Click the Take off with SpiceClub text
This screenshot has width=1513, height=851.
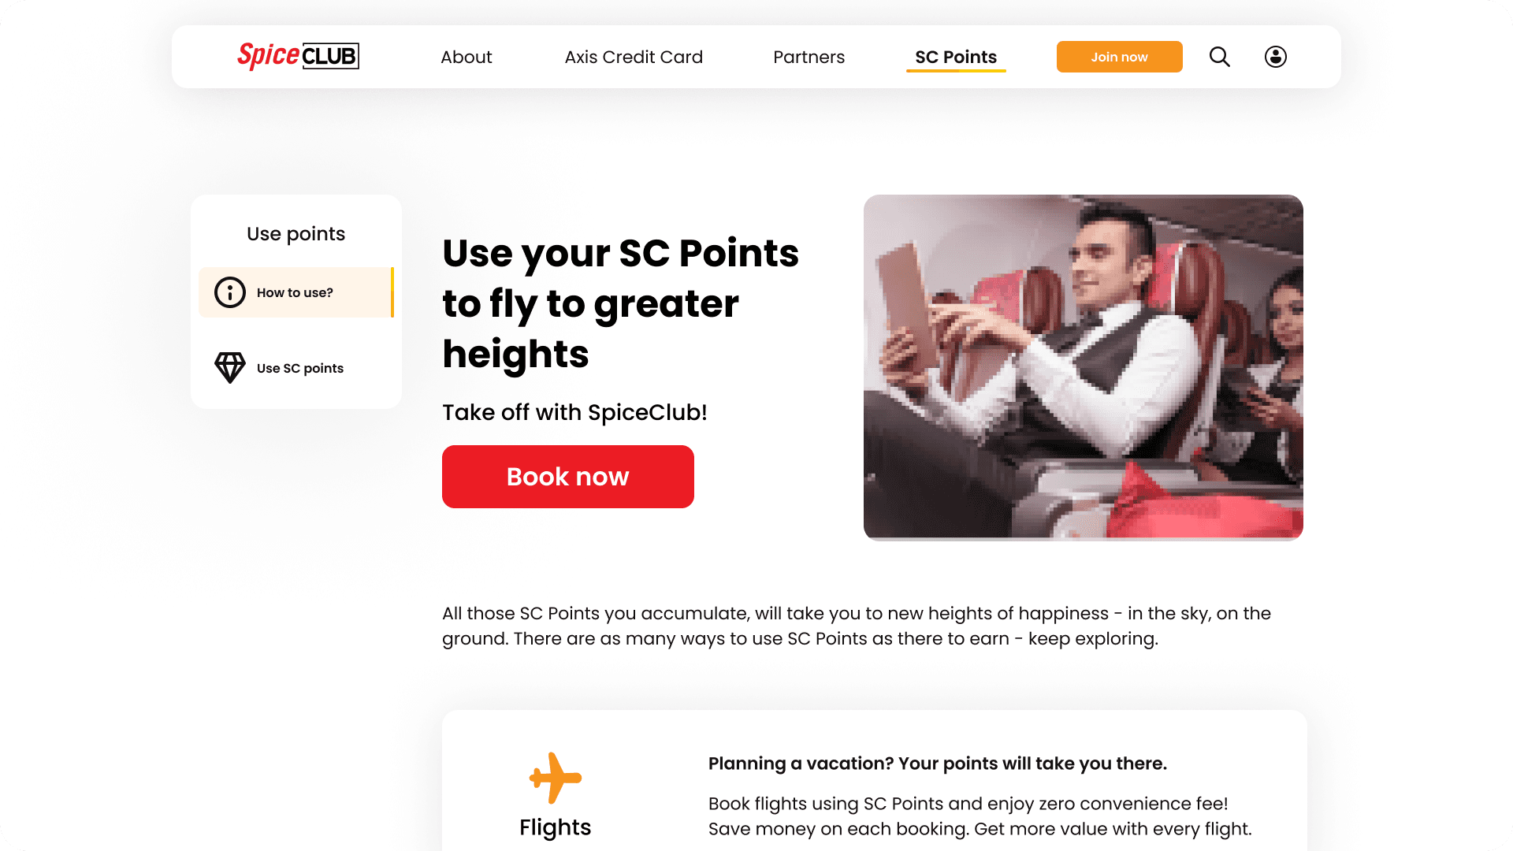574,412
